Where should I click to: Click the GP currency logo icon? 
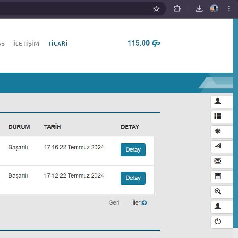156,43
